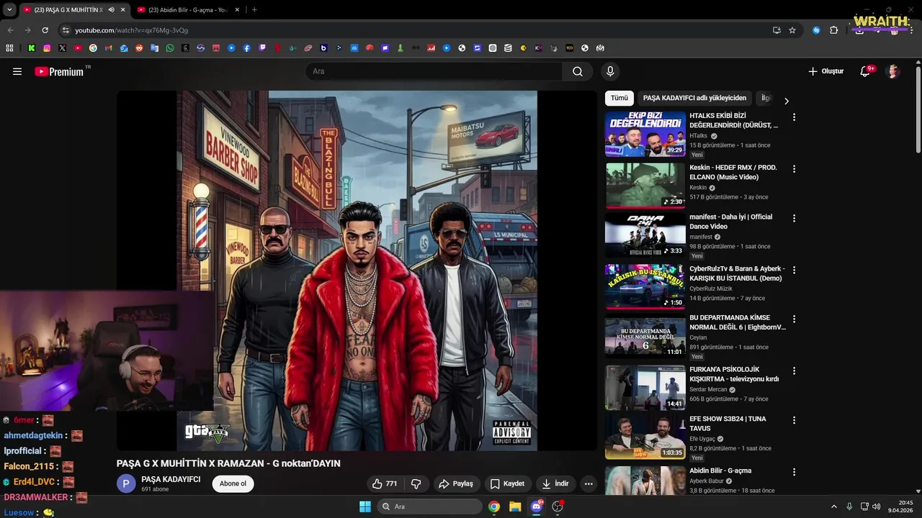The height and width of the screenshot is (518, 922).
Task: Open options for FURKAN'A PSİKOLOJİK video
Action: coord(794,371)
